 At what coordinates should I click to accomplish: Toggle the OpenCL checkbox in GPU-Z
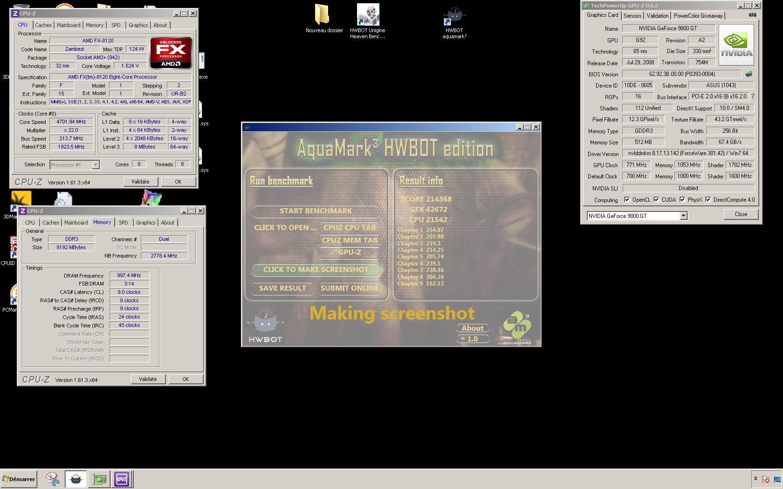627,200
